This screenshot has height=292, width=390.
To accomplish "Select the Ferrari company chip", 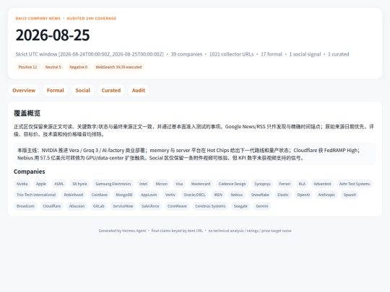I will [285, 184].
